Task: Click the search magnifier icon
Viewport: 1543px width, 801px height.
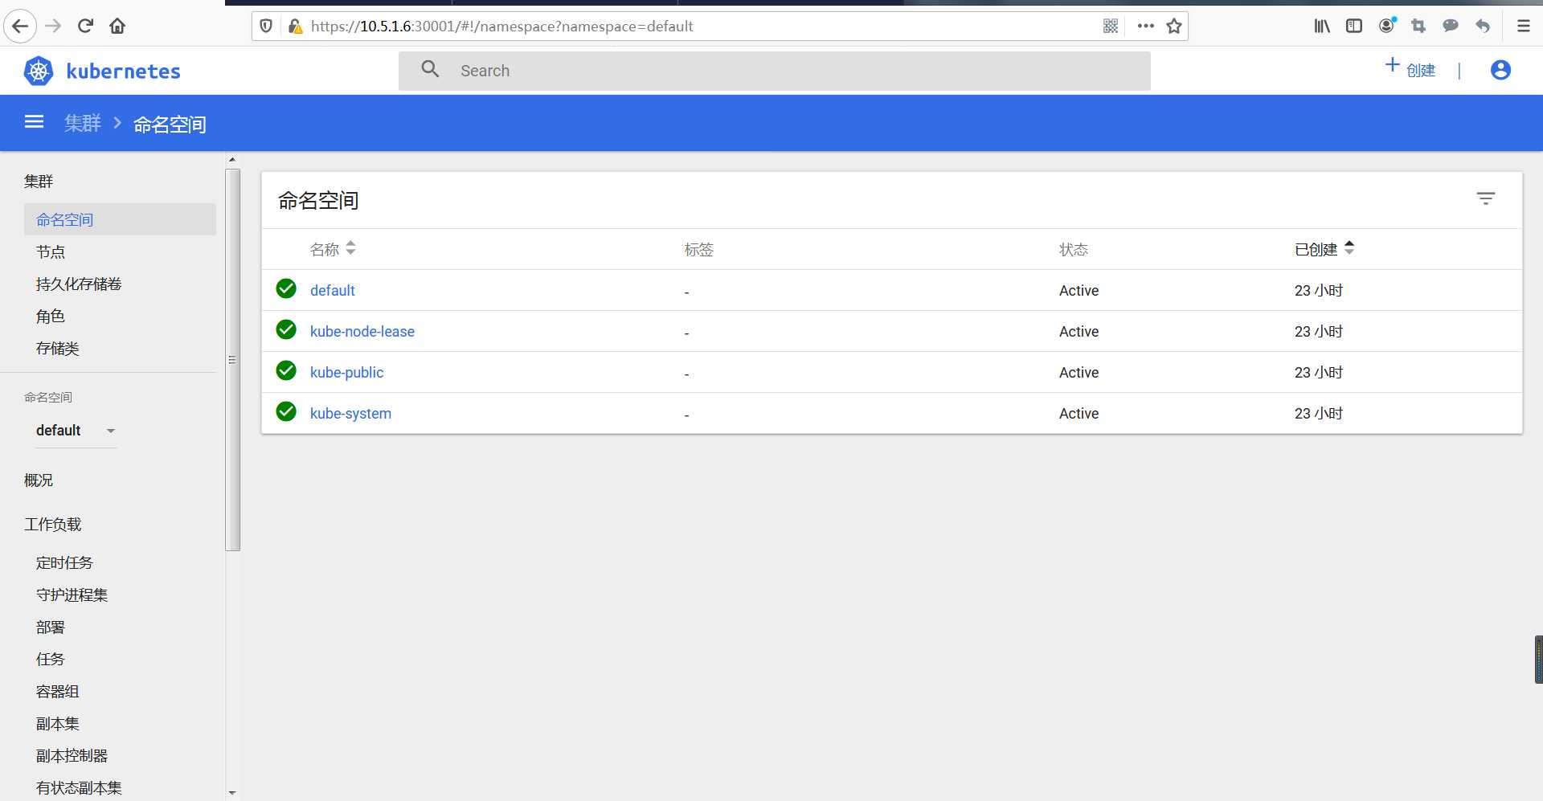Action: (x=431, y=69)
